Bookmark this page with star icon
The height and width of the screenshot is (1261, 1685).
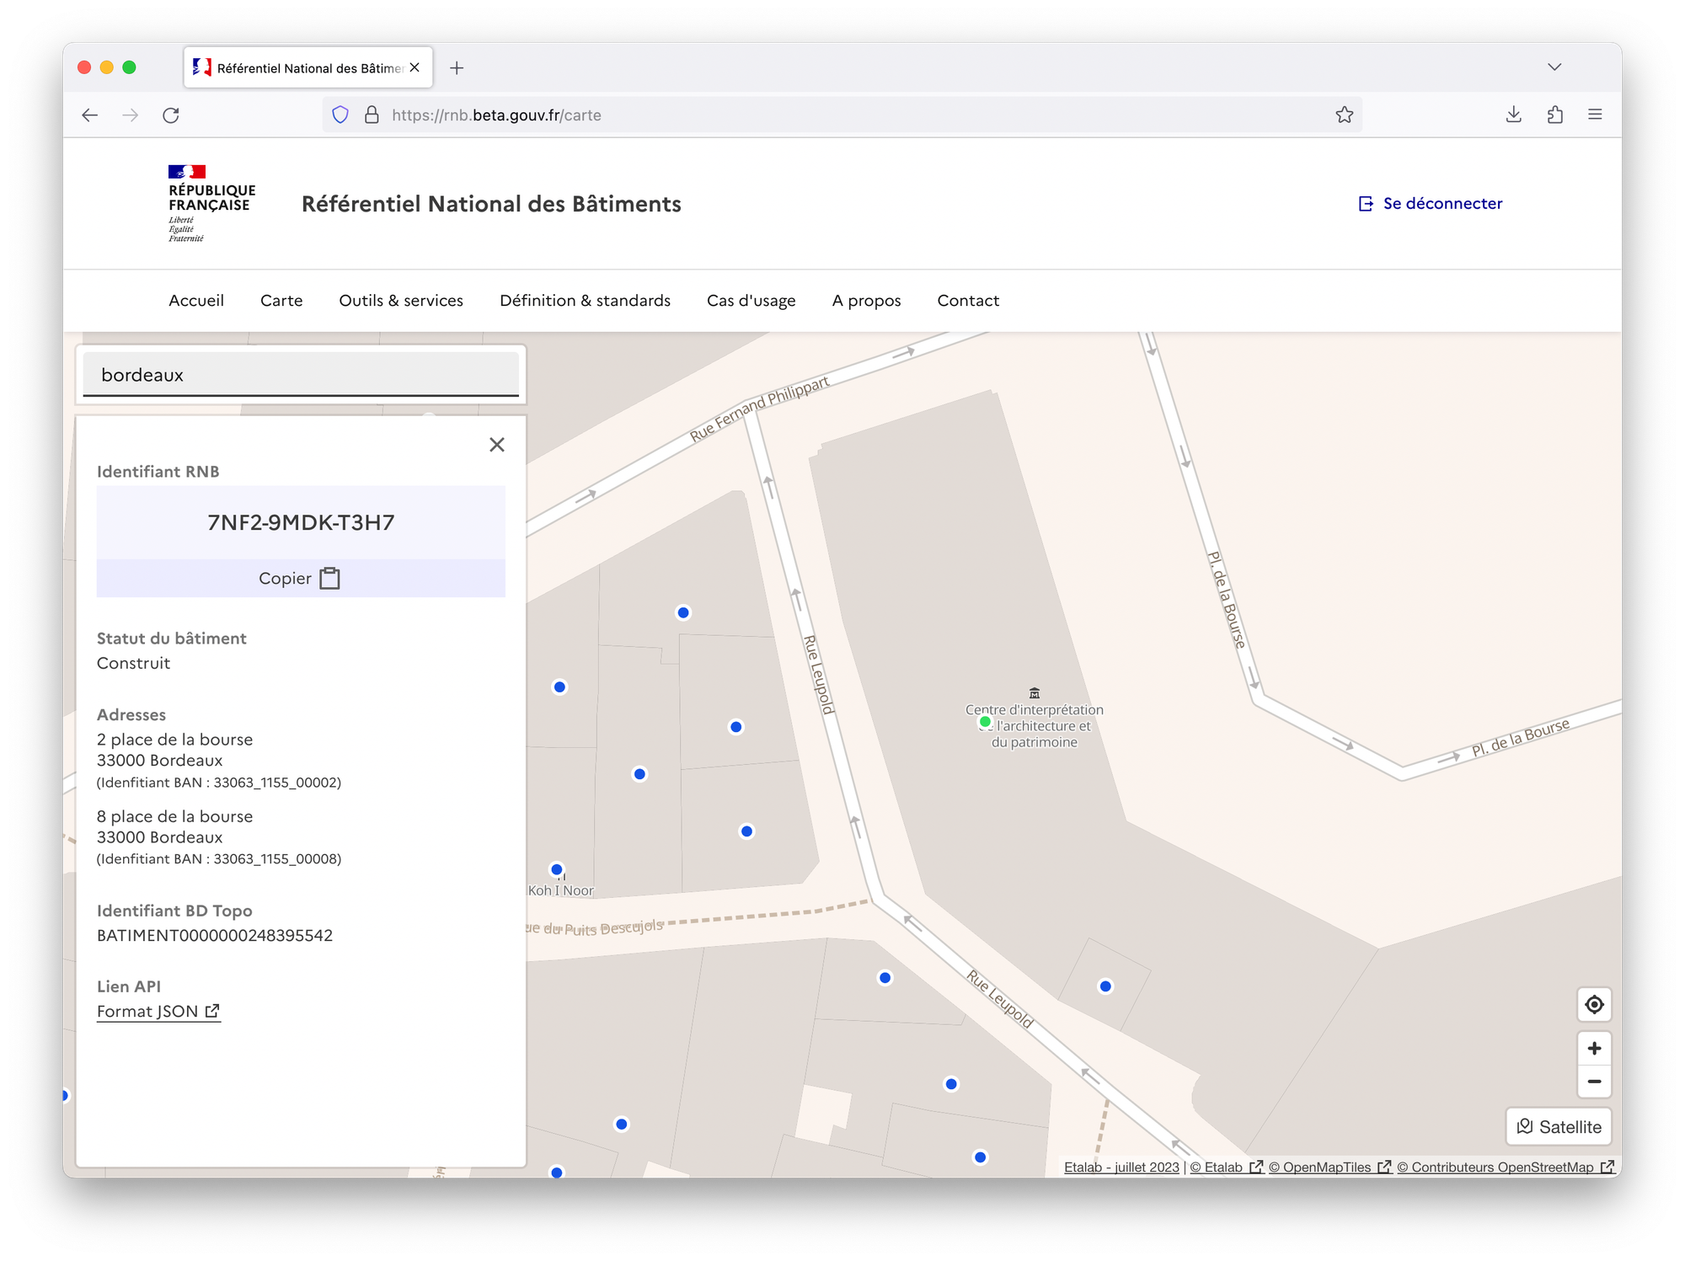[x=1344, y=115]
